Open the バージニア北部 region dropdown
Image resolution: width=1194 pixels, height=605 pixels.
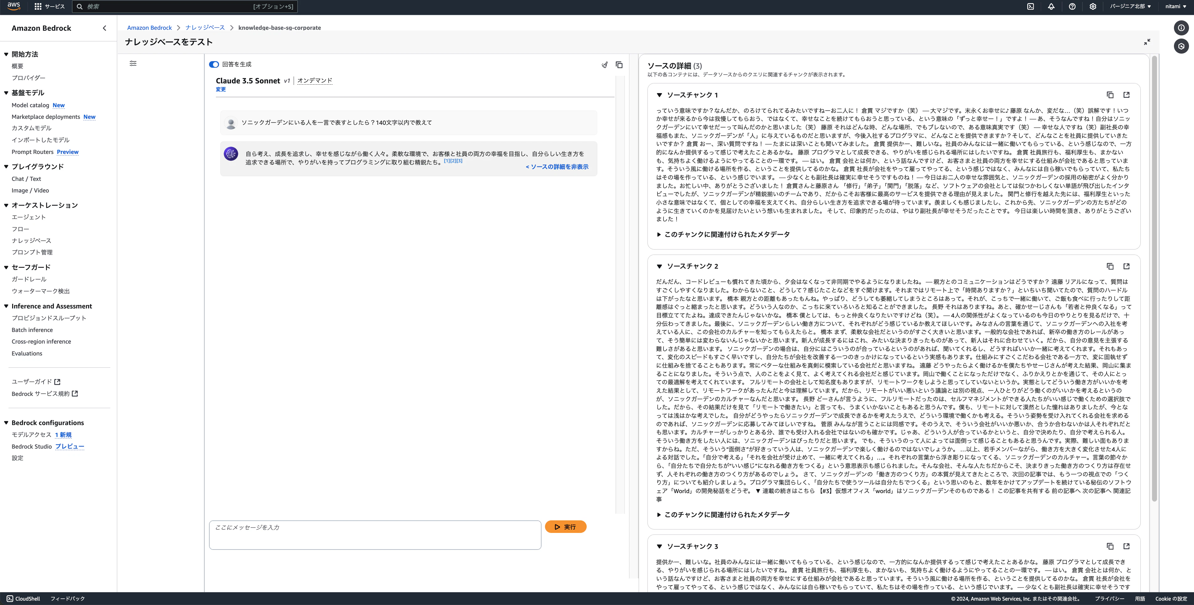point(1130,7)
